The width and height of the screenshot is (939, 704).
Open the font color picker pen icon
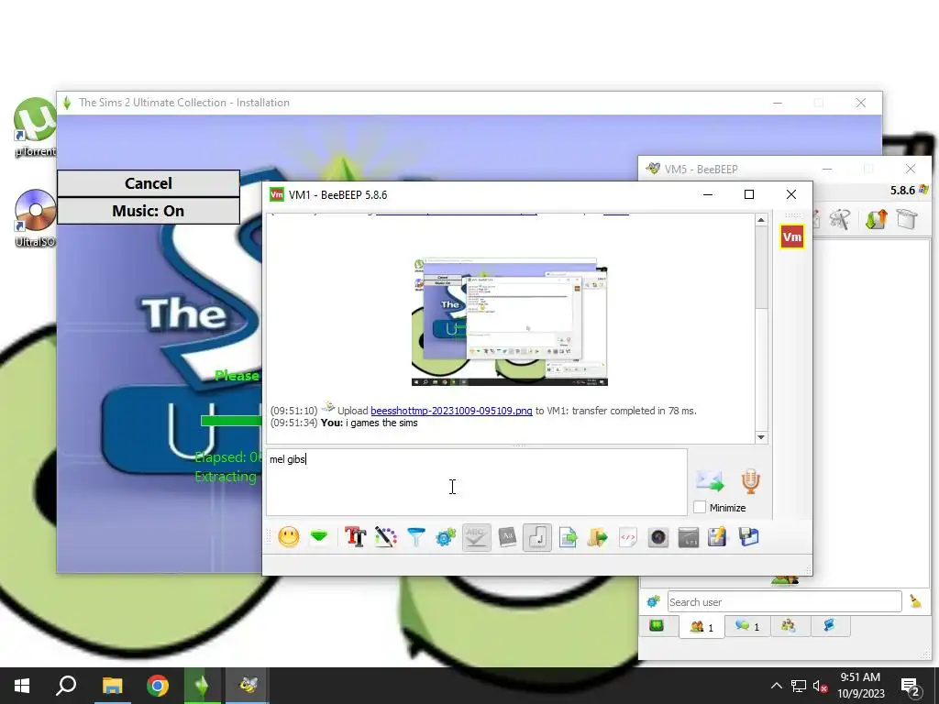(386, 537)
